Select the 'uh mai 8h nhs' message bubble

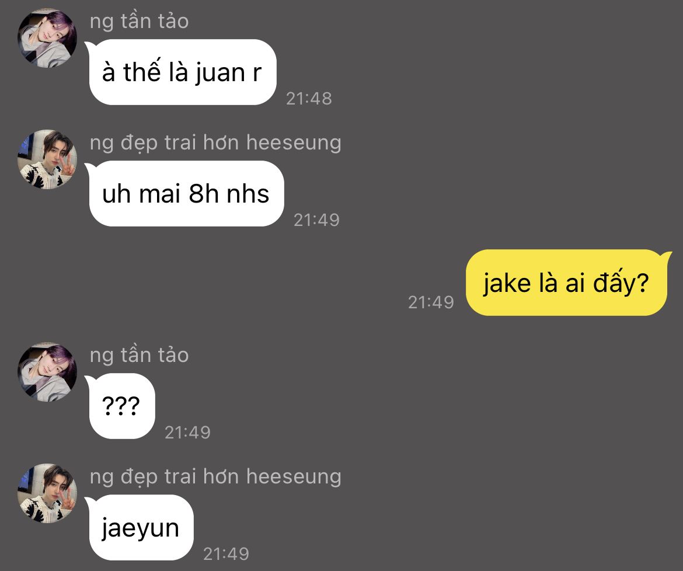(186, 194)
